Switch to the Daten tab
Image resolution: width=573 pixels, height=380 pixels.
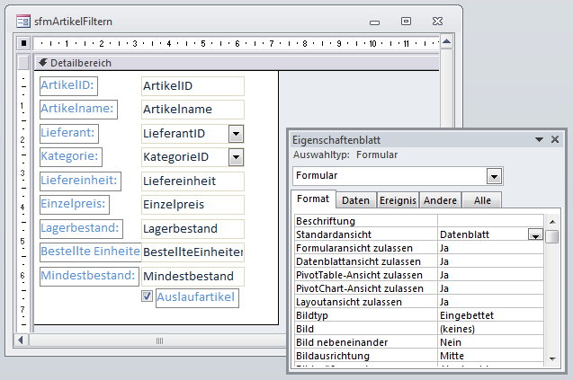(x=355, y=200)
